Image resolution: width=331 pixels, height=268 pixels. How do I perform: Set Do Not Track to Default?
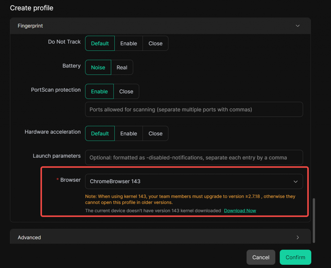click(x=100, y=43)
